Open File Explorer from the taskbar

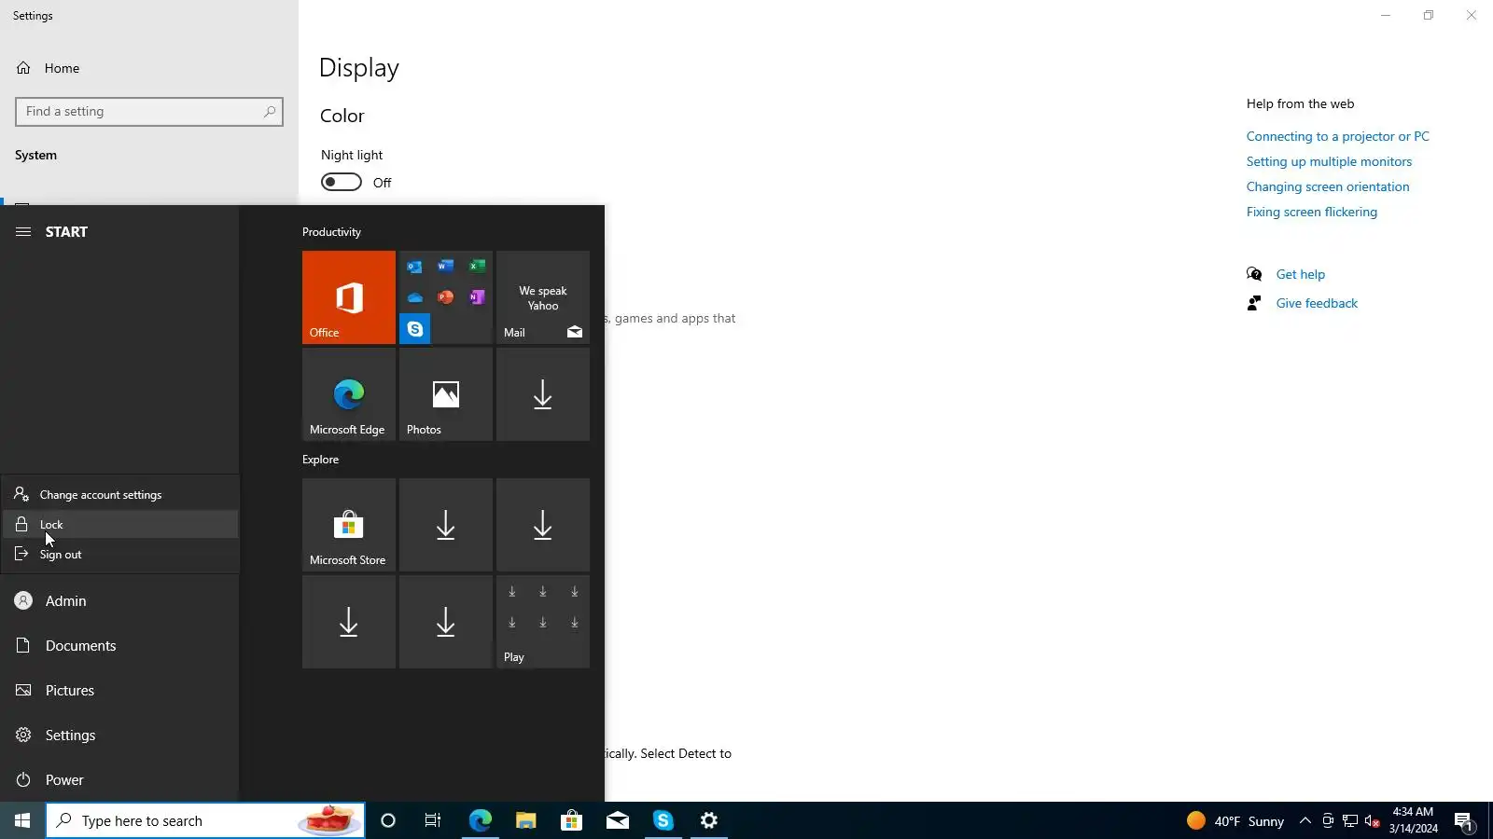click(526, 820)
